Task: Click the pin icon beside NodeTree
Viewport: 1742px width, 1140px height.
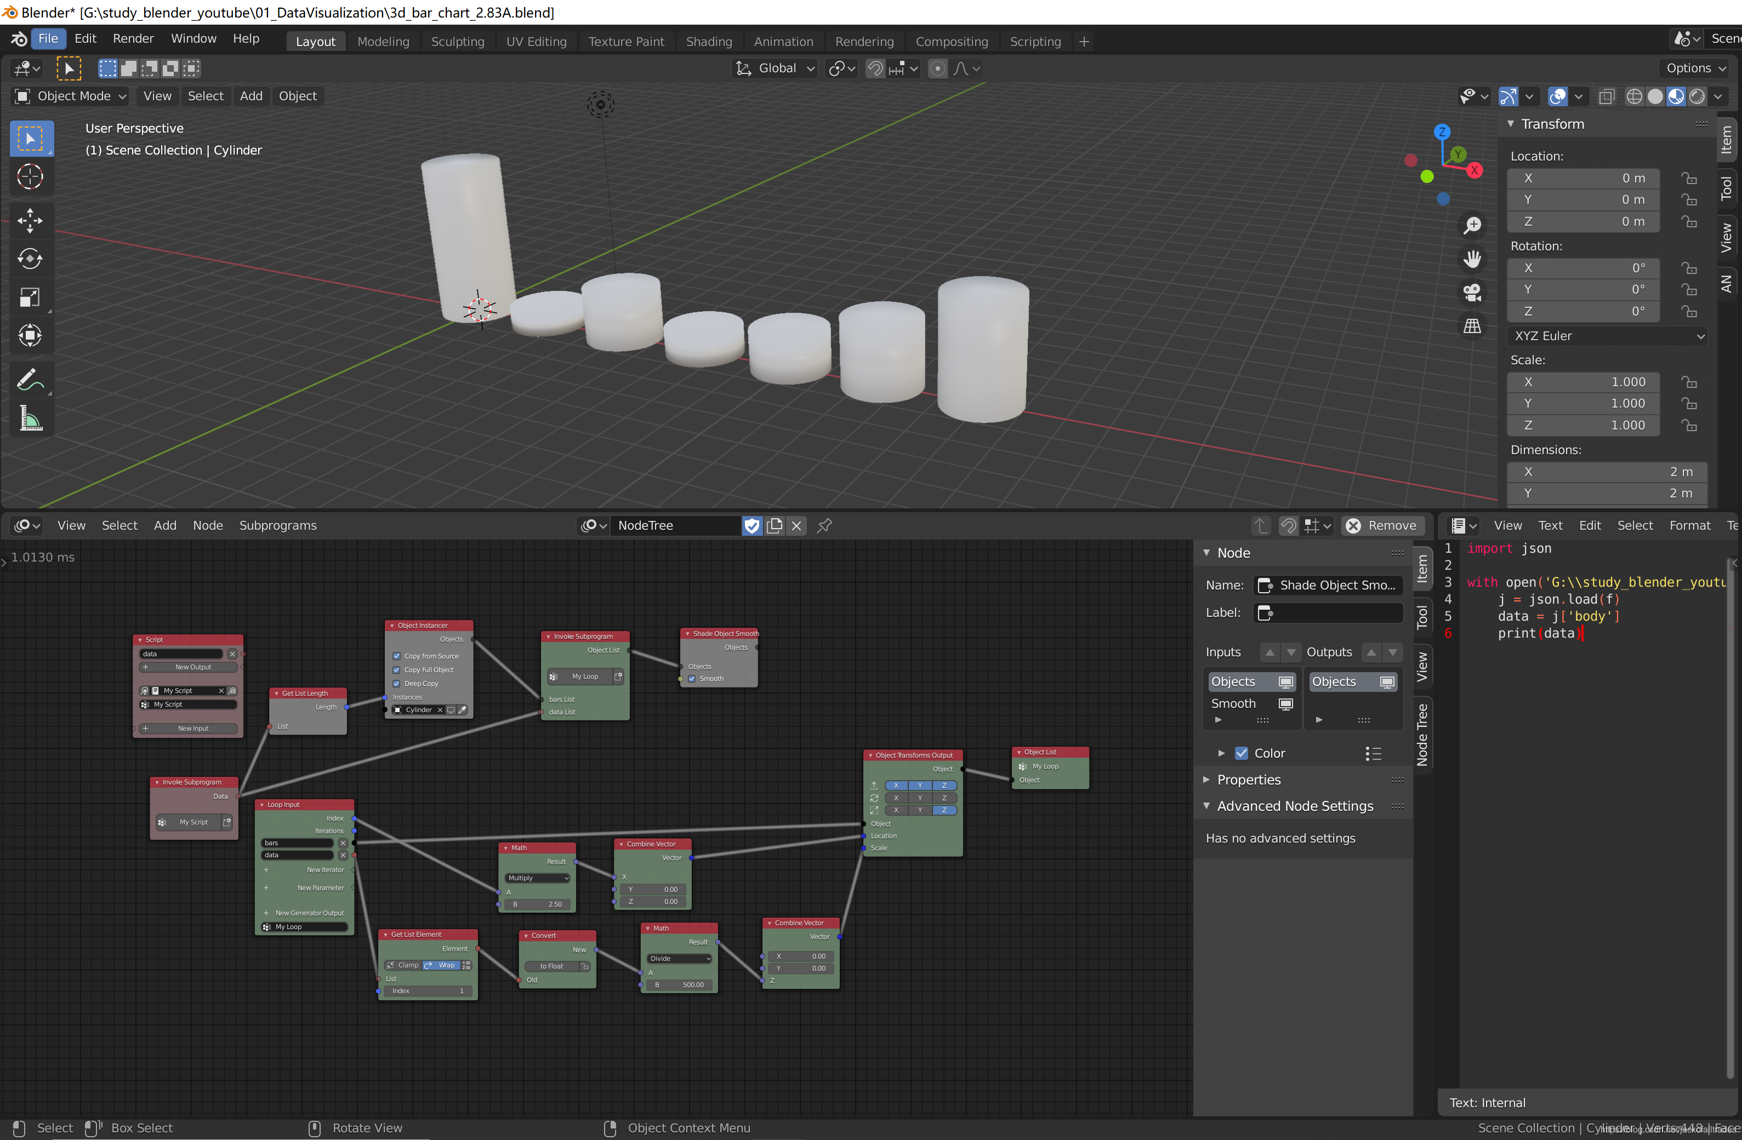Action: click(825, 525)
